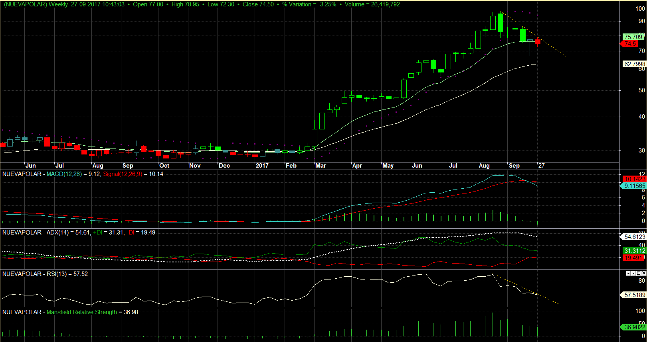Click the -DI = 19.49 label
Viewport: 647px width, 342px height.
pos(141,233)
